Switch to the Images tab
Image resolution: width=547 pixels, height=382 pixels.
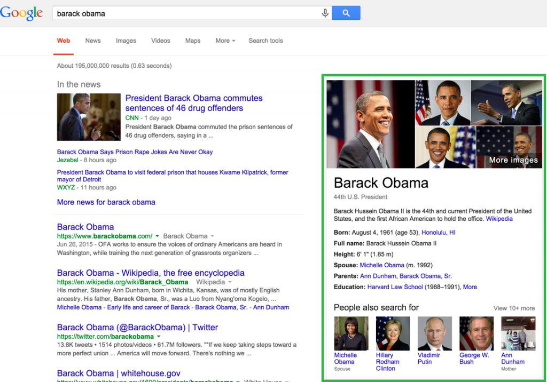tap(126, 41)
